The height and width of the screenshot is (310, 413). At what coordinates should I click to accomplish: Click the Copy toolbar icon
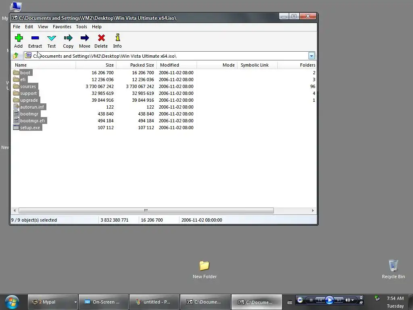(x=68, y=38)
